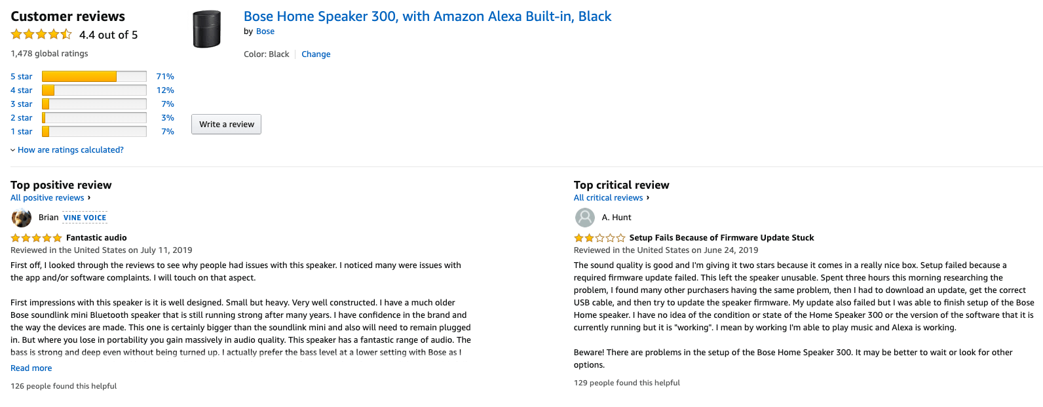Screen dimensions: 1043x407
Task: Select the 3 star filter link
Action: pos(21,104)
